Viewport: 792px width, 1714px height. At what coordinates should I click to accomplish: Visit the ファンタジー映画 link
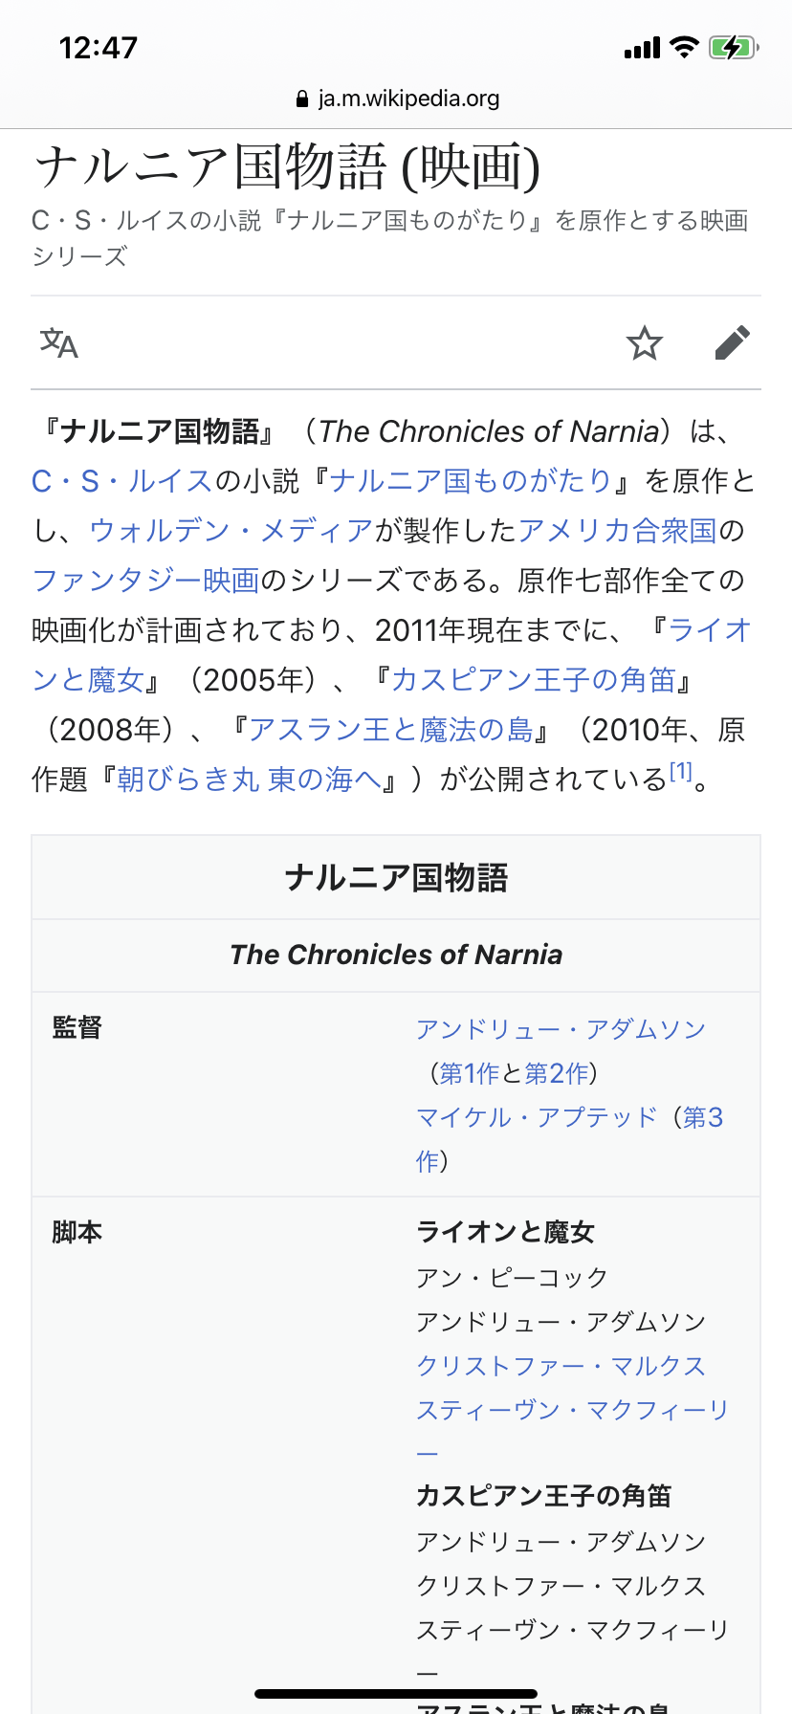point(145,580)
